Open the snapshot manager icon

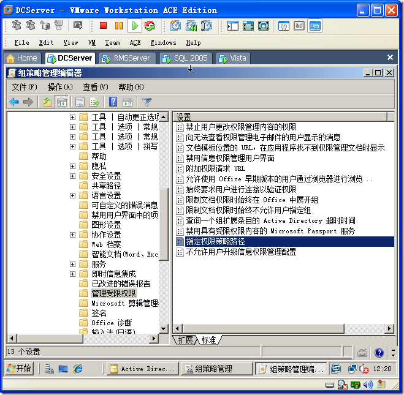[x=207, y=26]
